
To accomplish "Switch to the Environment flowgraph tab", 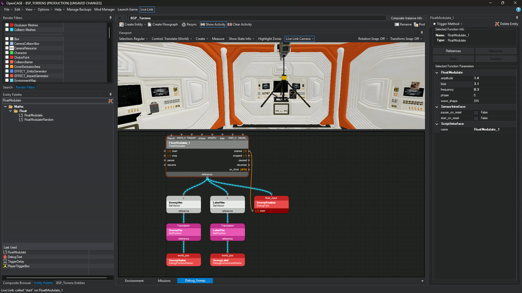I will tap(134, 281).
